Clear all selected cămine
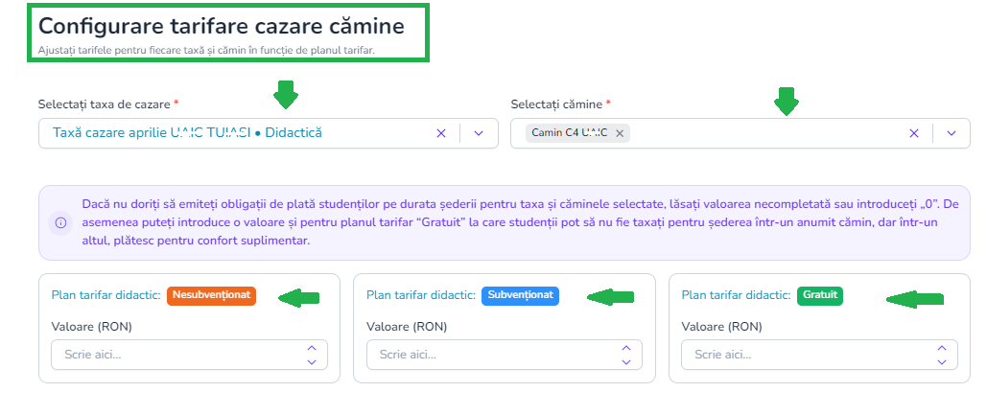The width and height of the screenshot is (987, 415). [x=913, y=133]
